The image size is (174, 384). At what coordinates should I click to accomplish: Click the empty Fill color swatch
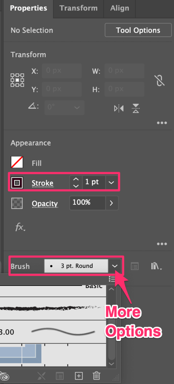17,162
